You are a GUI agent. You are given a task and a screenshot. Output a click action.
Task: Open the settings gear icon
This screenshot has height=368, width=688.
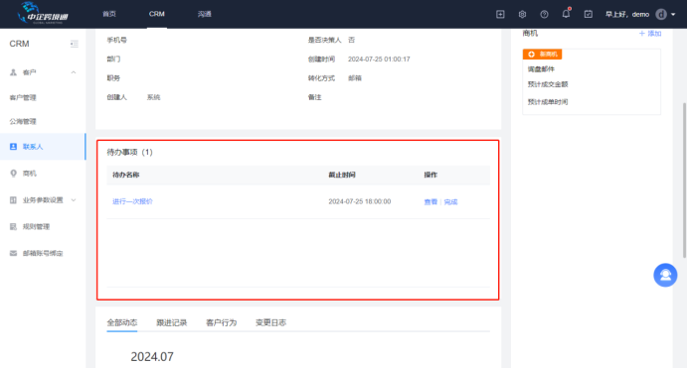522,15
